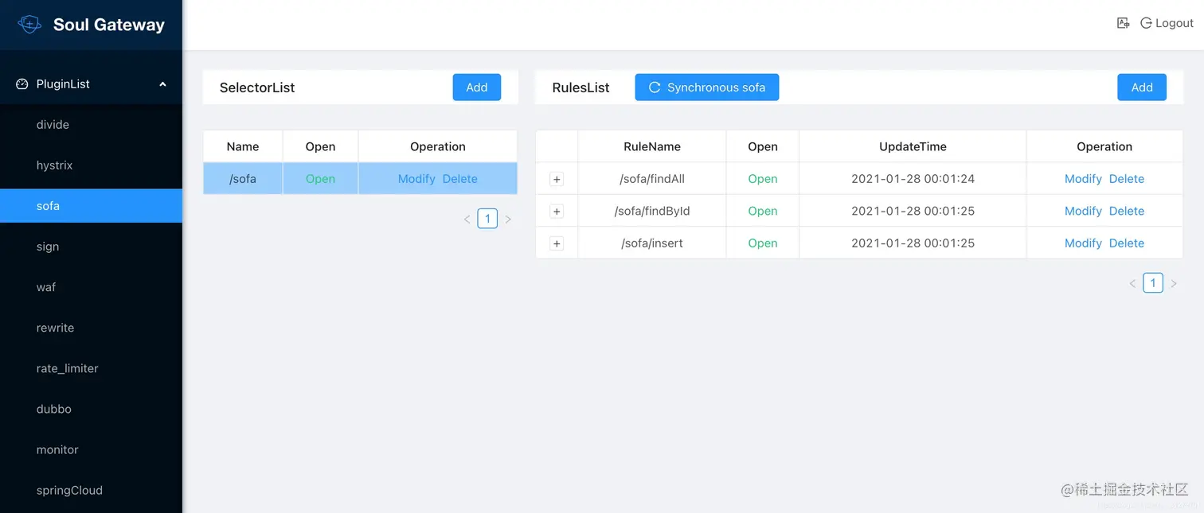Image resolution: width=1204 pixels, height=513 pixels.
Task: Click the Synchronous sofa button
Action: [707, 87]
